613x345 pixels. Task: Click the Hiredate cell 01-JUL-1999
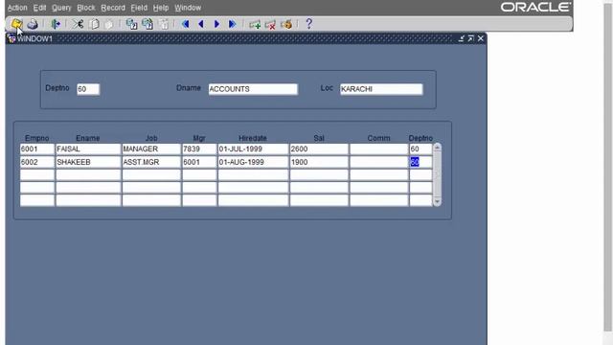click(253, 149)
